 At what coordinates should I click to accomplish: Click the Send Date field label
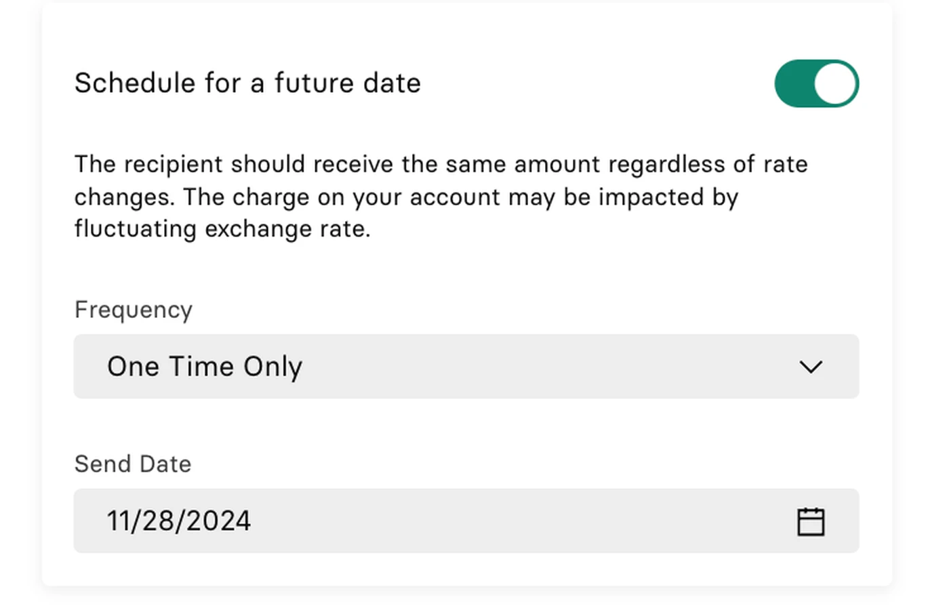pyautogui.click(x=133, y=464)
